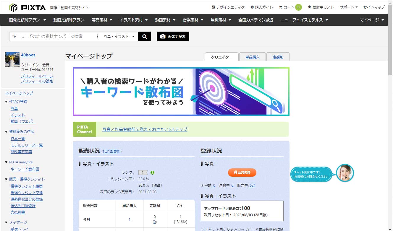Screen dimensions: 393x231
Task: Click the magnifying glass search button
Action: pos(144,36)
